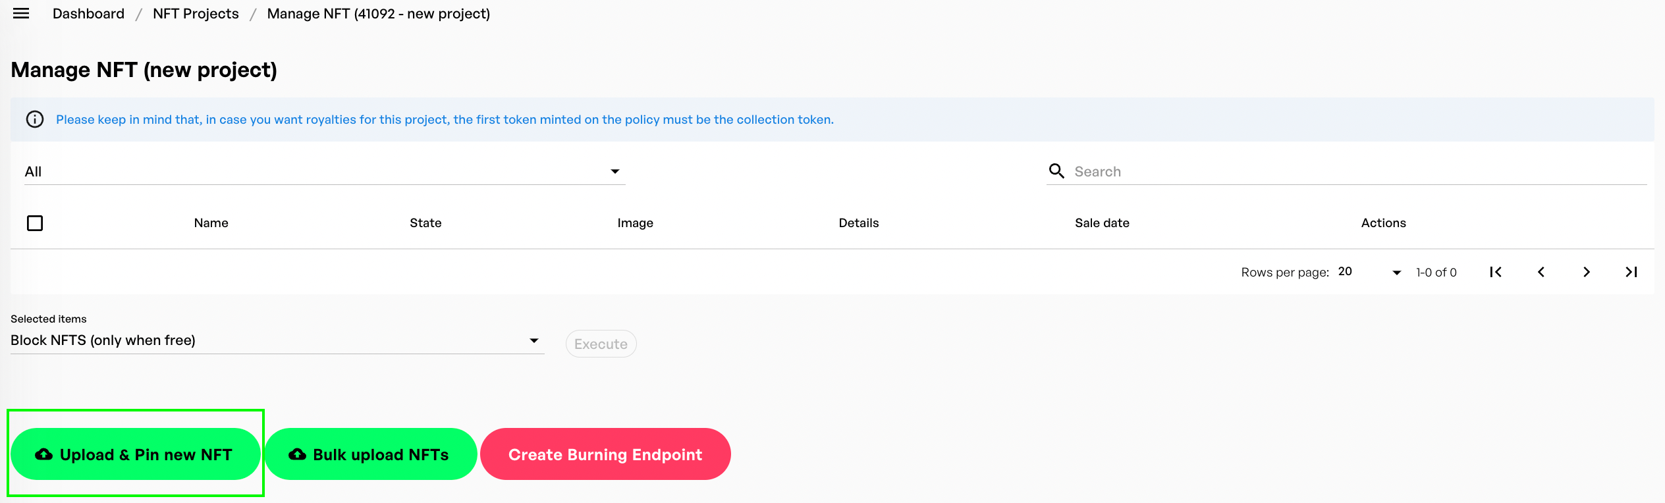Go to the previous page of results
This screenshot has width=1665, height=503.
tap(1541, 272)
